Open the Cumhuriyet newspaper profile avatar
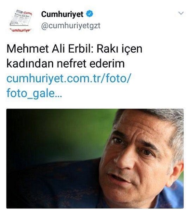 click(21, 21)
